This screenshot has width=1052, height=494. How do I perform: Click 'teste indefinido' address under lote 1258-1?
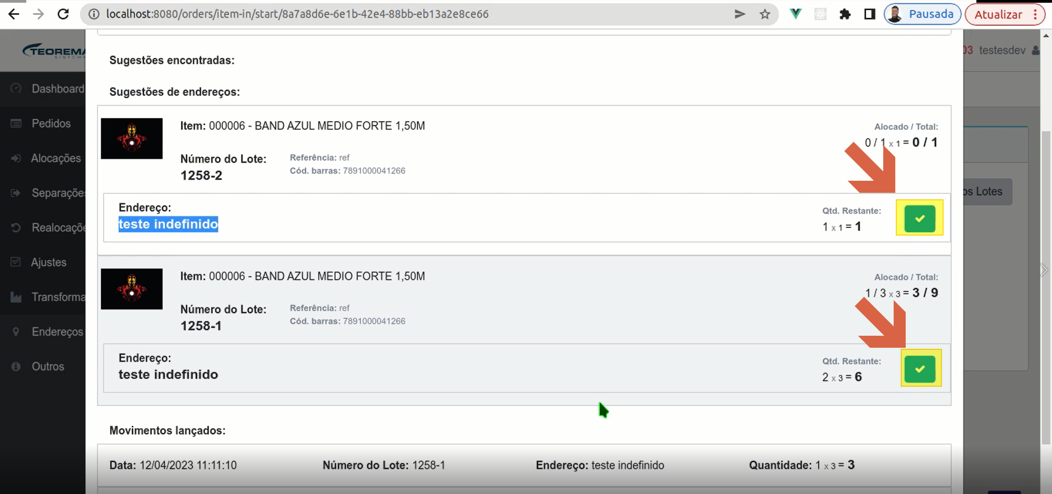pyautogui.click(x=168, y=375)
